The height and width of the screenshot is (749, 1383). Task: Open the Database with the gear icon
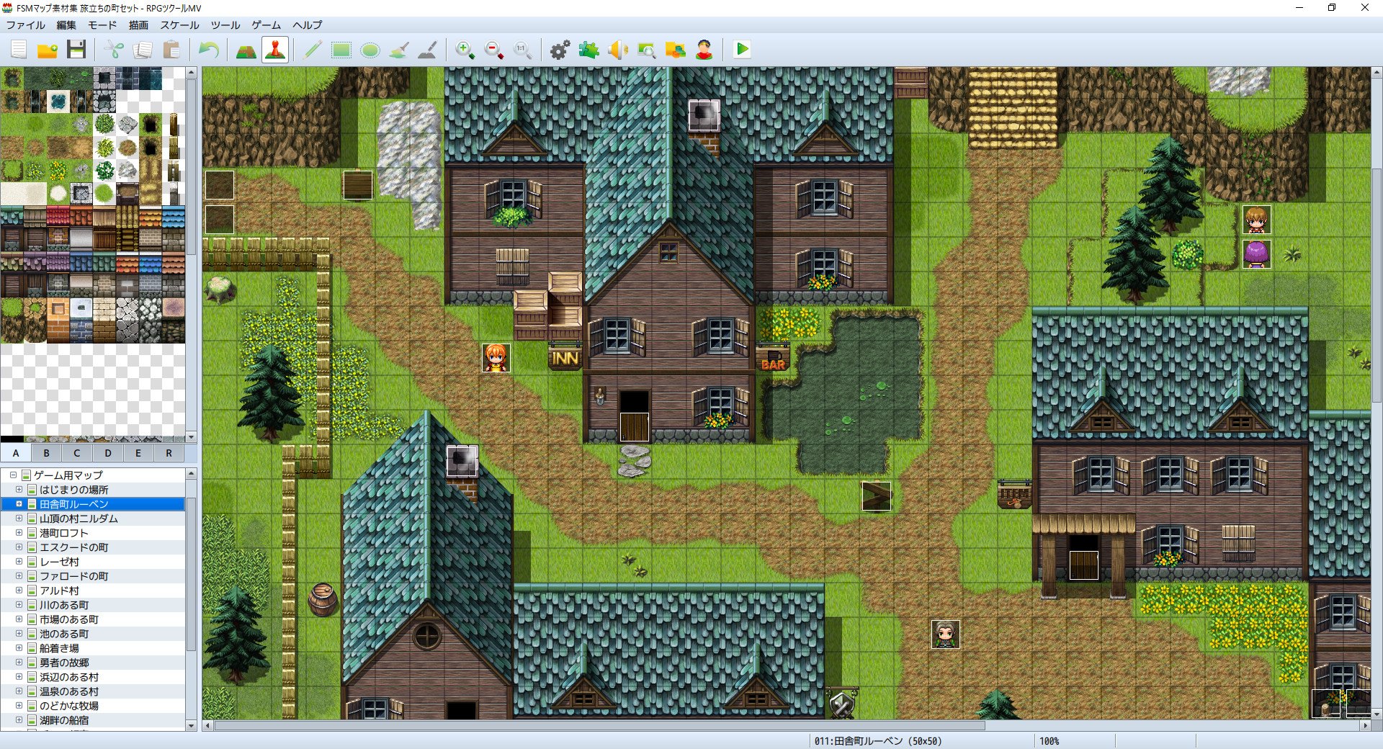click(x=560, y=50)
